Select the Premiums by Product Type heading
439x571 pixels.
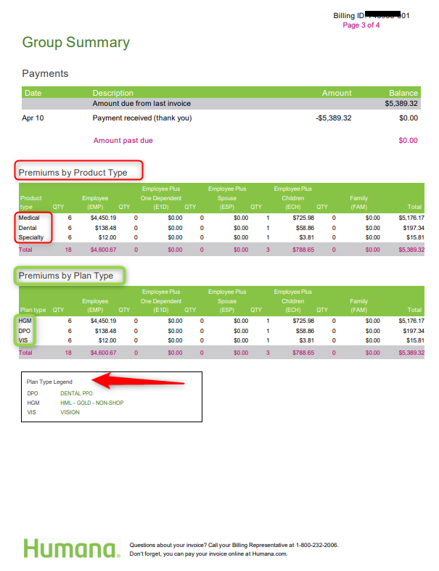coord(73,173)
